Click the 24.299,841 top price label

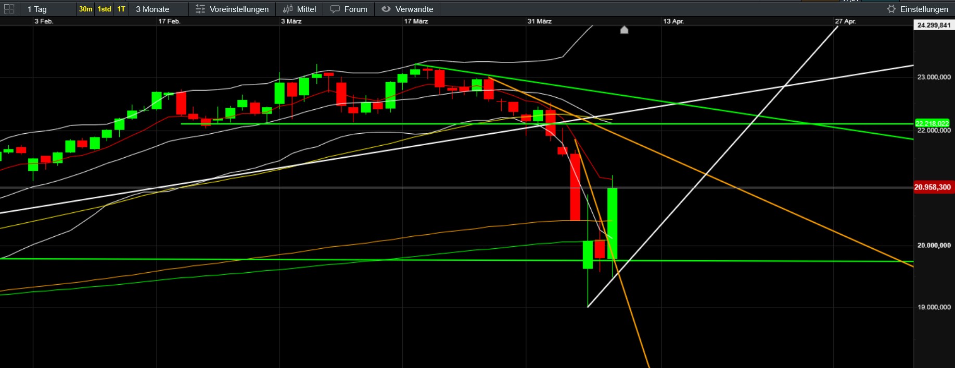click(x=934, y=25)
